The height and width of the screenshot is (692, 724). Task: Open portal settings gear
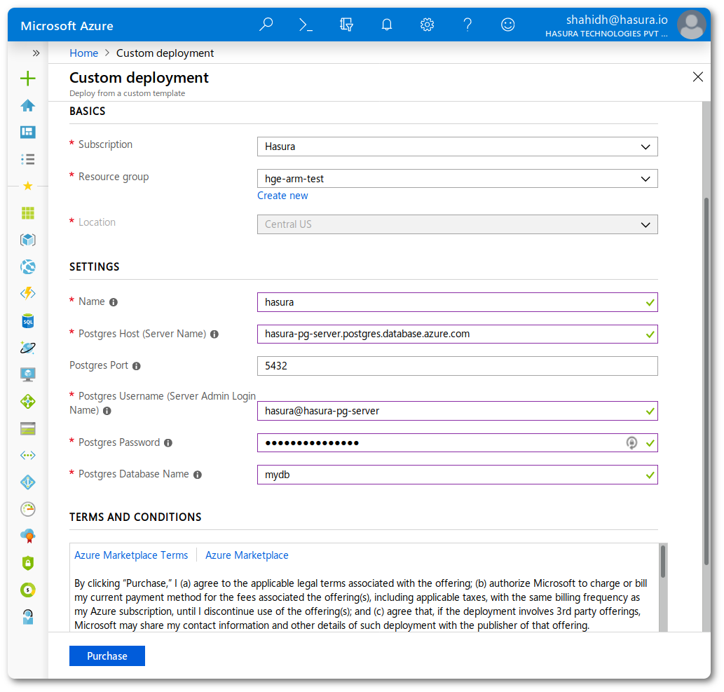coord(427,24)
